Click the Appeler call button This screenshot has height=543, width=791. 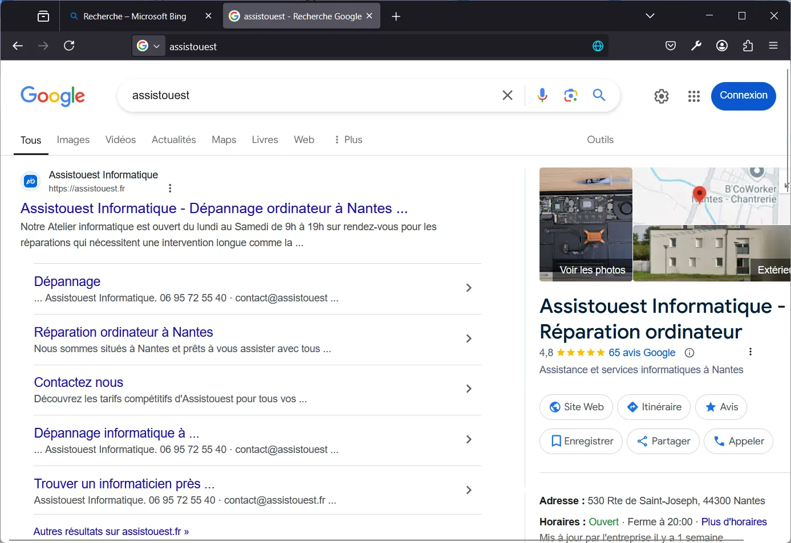pos(739,441)
